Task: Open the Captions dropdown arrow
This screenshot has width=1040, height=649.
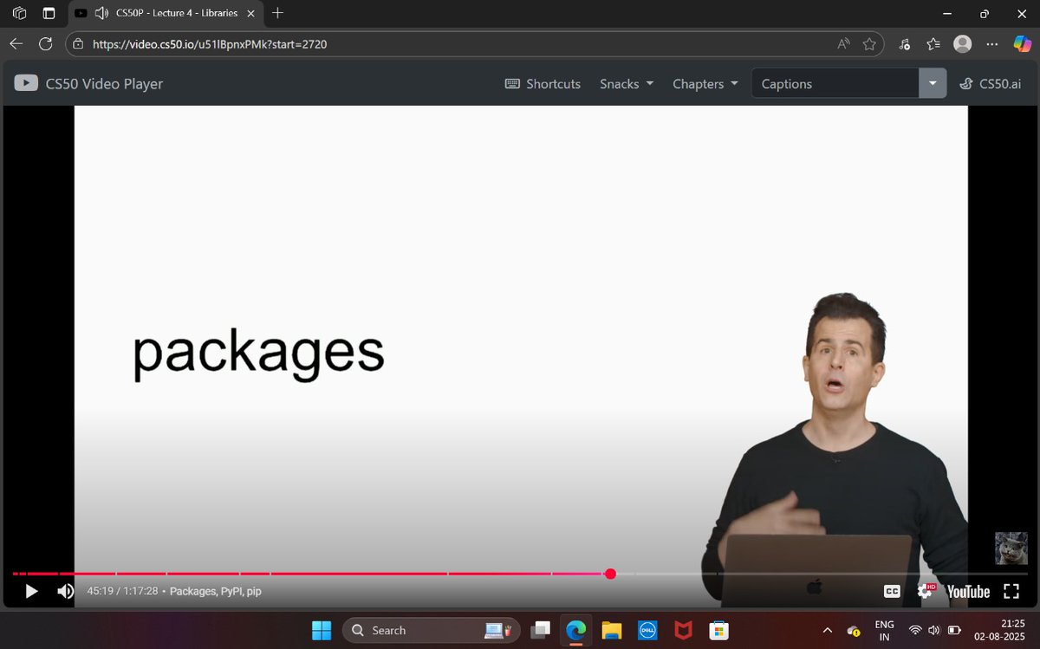Action: 933,83
